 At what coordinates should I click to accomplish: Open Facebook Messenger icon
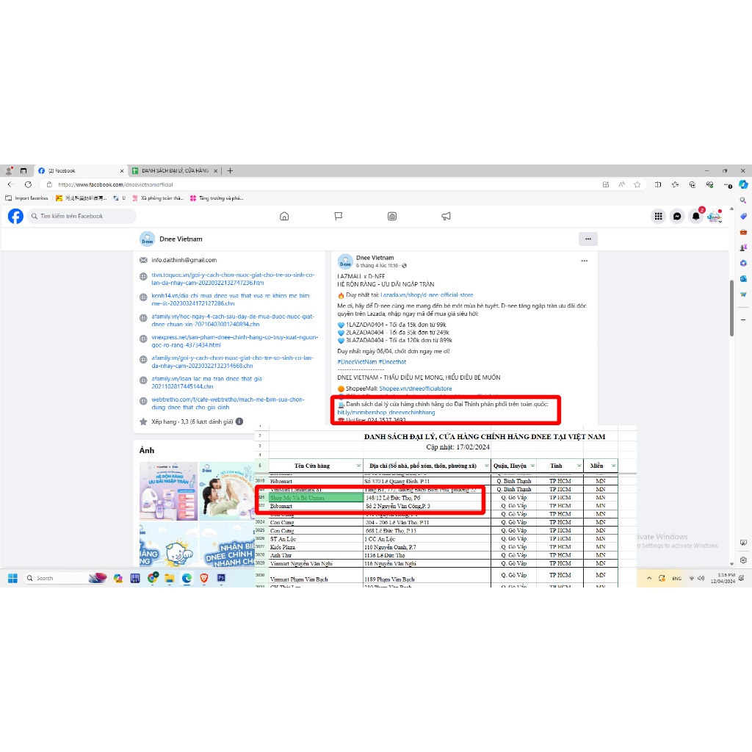pyautogui.click(x=677, y=216)
